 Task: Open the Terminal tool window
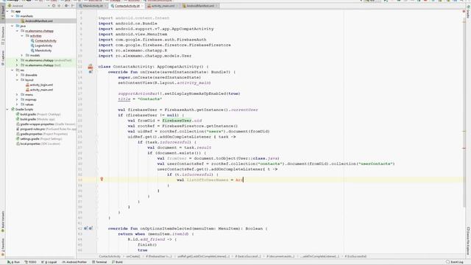(x=99, y=262)
